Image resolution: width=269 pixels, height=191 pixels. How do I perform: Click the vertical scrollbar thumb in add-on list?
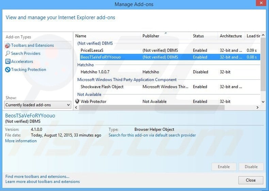[263, 64]
